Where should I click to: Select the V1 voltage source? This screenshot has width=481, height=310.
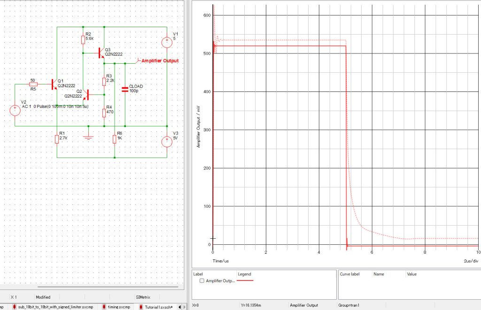click(x=167, y=43)
